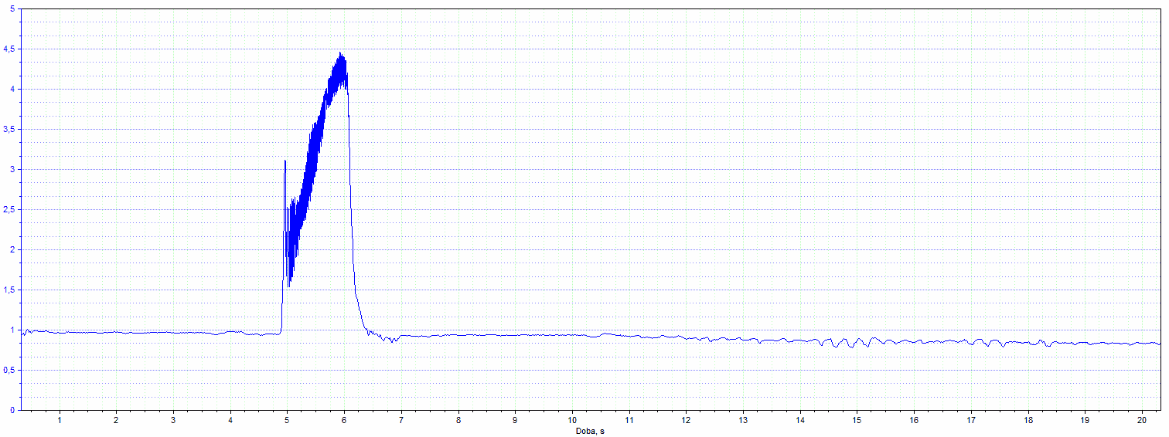Select time axis tick label 16
The width and height of the screenshot is (1169, 437).
[x=914, y=421]
